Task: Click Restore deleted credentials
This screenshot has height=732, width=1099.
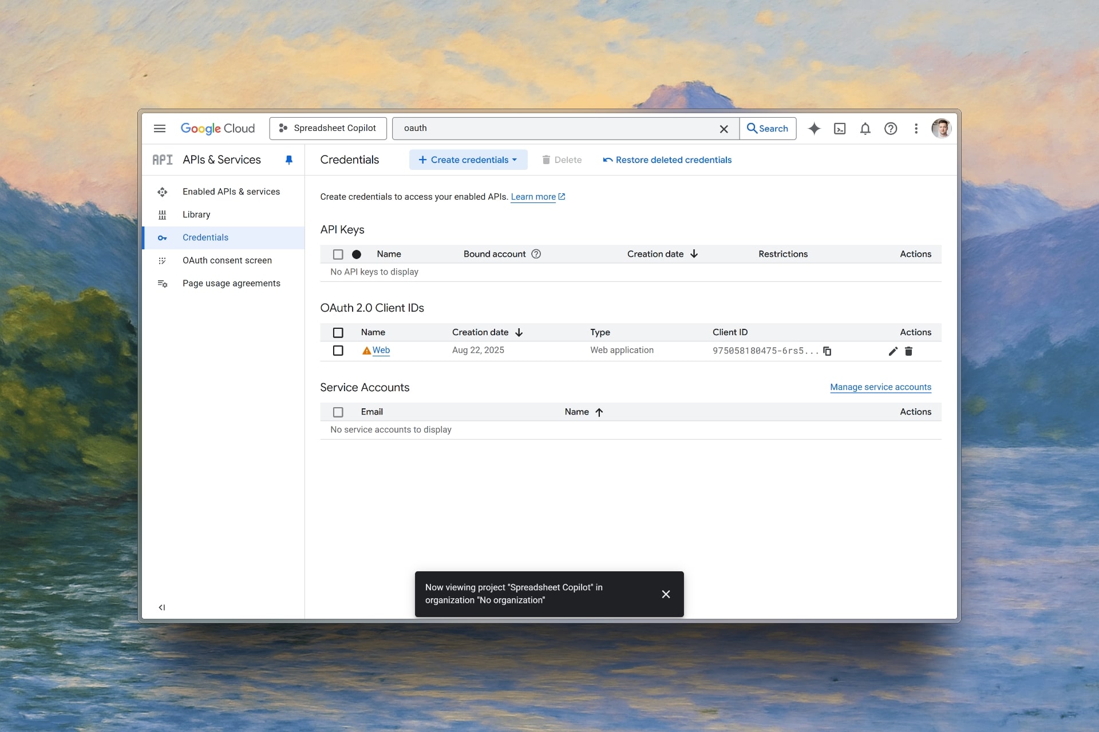Action: (x=667, y=160)
